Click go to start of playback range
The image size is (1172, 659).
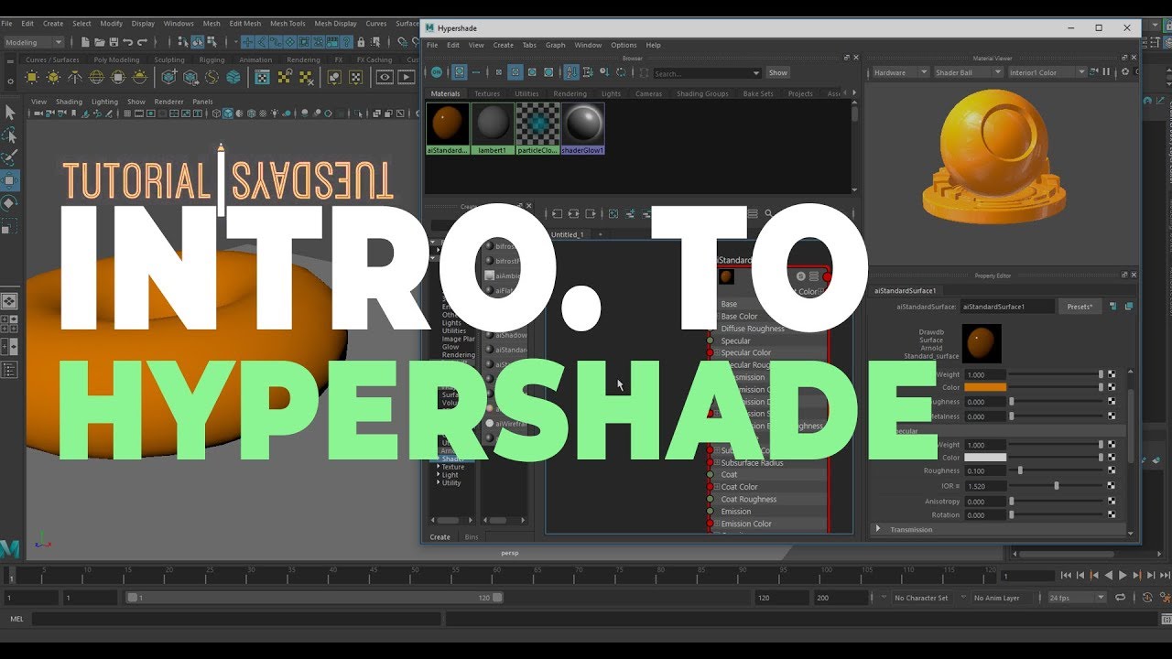pos(1065,575)
